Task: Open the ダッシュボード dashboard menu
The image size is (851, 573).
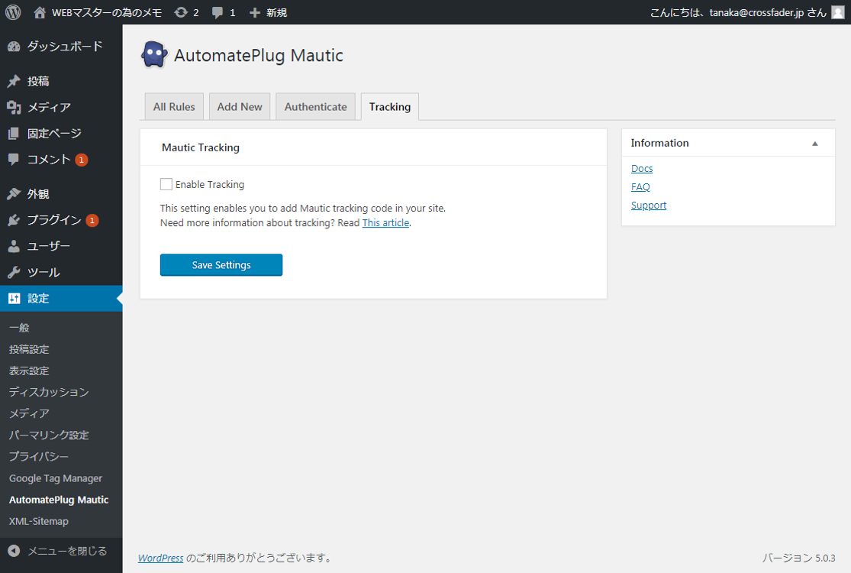Action: [x=64, y=47]
